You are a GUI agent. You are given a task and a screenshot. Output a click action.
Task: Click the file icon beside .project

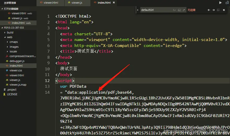pyautogui.click(x=5, y=90)
